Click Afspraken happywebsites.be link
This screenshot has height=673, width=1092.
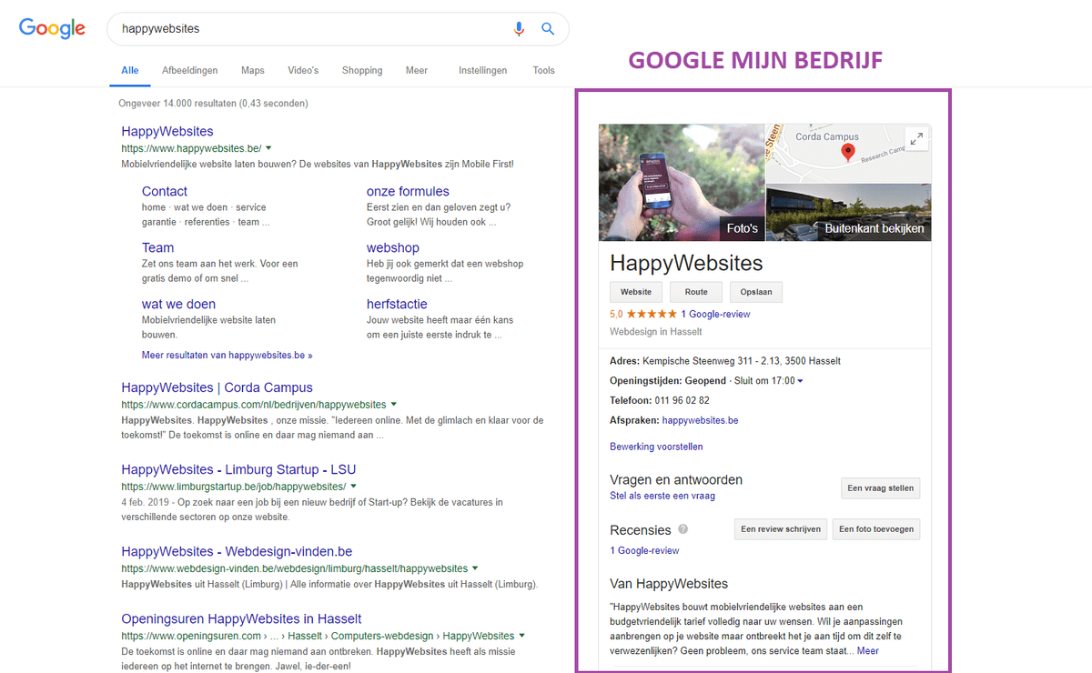[700, 420]
